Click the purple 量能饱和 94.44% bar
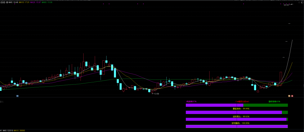Viewport: 304px width, 132px height. pos(234,112)
